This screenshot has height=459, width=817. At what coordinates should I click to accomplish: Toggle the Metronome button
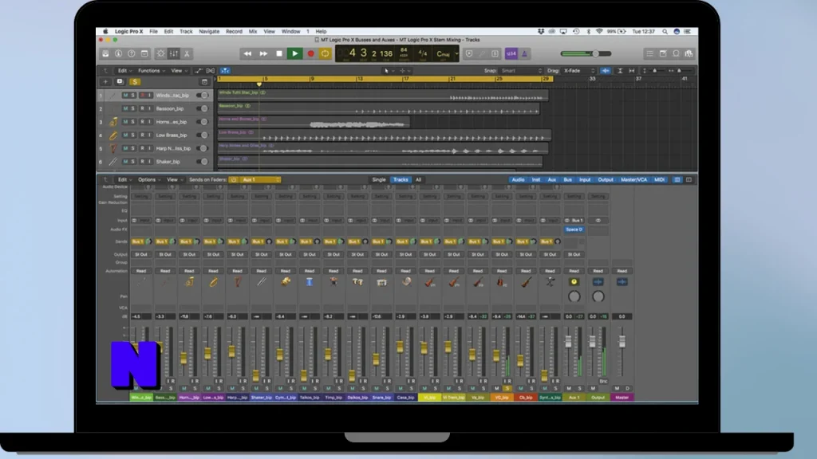(524, 53)
